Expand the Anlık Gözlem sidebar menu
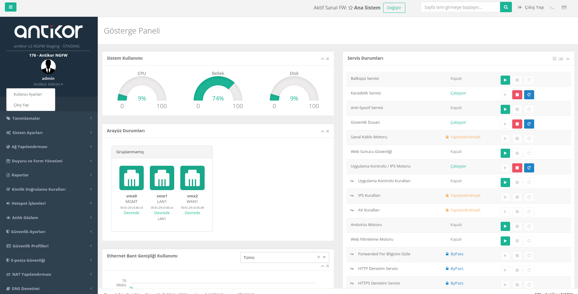Screen dimensions: 578x294 49,218
